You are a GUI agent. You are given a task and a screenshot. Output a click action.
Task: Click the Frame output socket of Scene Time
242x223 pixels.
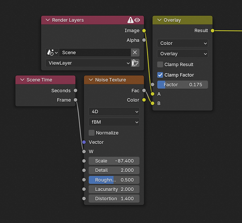coord(75,100)
